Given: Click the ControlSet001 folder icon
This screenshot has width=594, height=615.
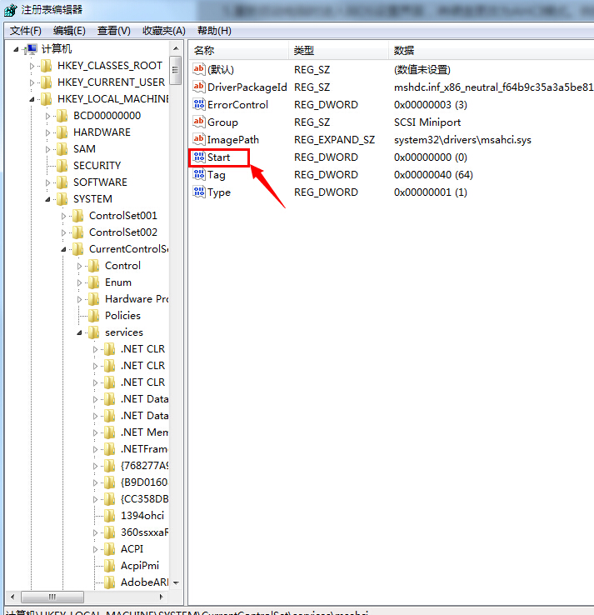Looking at the screenshot, I should pos(77,216).
